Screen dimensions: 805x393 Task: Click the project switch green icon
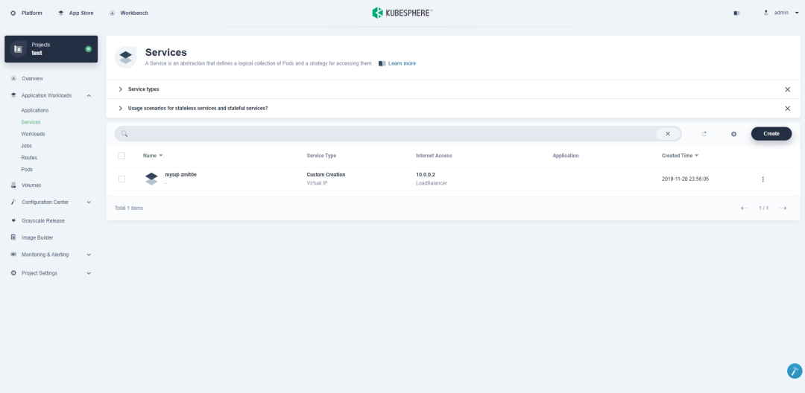[x=88, y=49]
